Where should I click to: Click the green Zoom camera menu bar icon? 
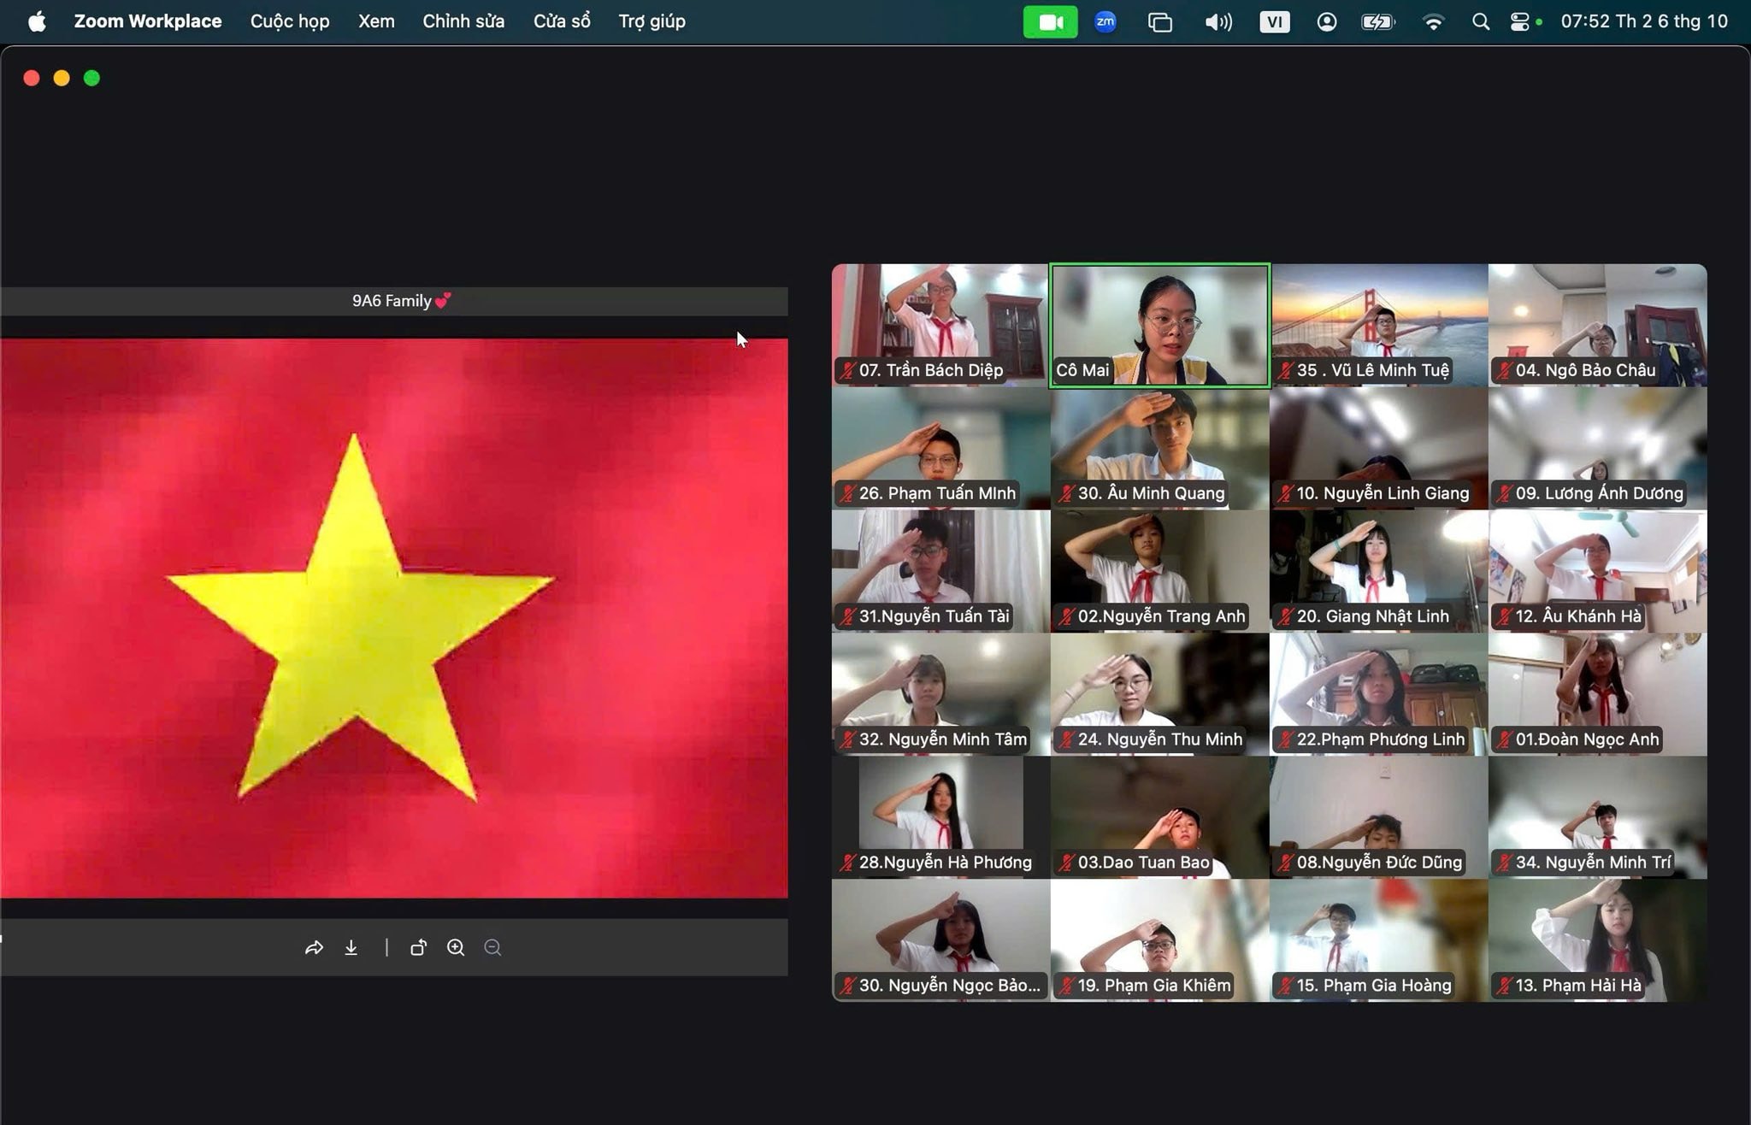point(1050,21)
